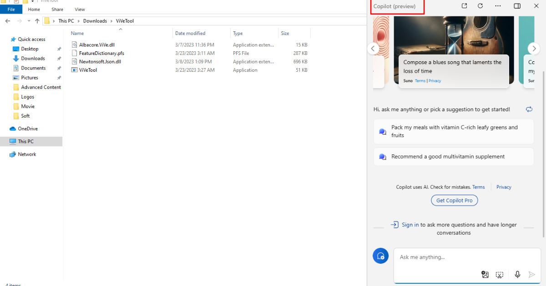Click the ViVeTool application icon

coord(75,70)
